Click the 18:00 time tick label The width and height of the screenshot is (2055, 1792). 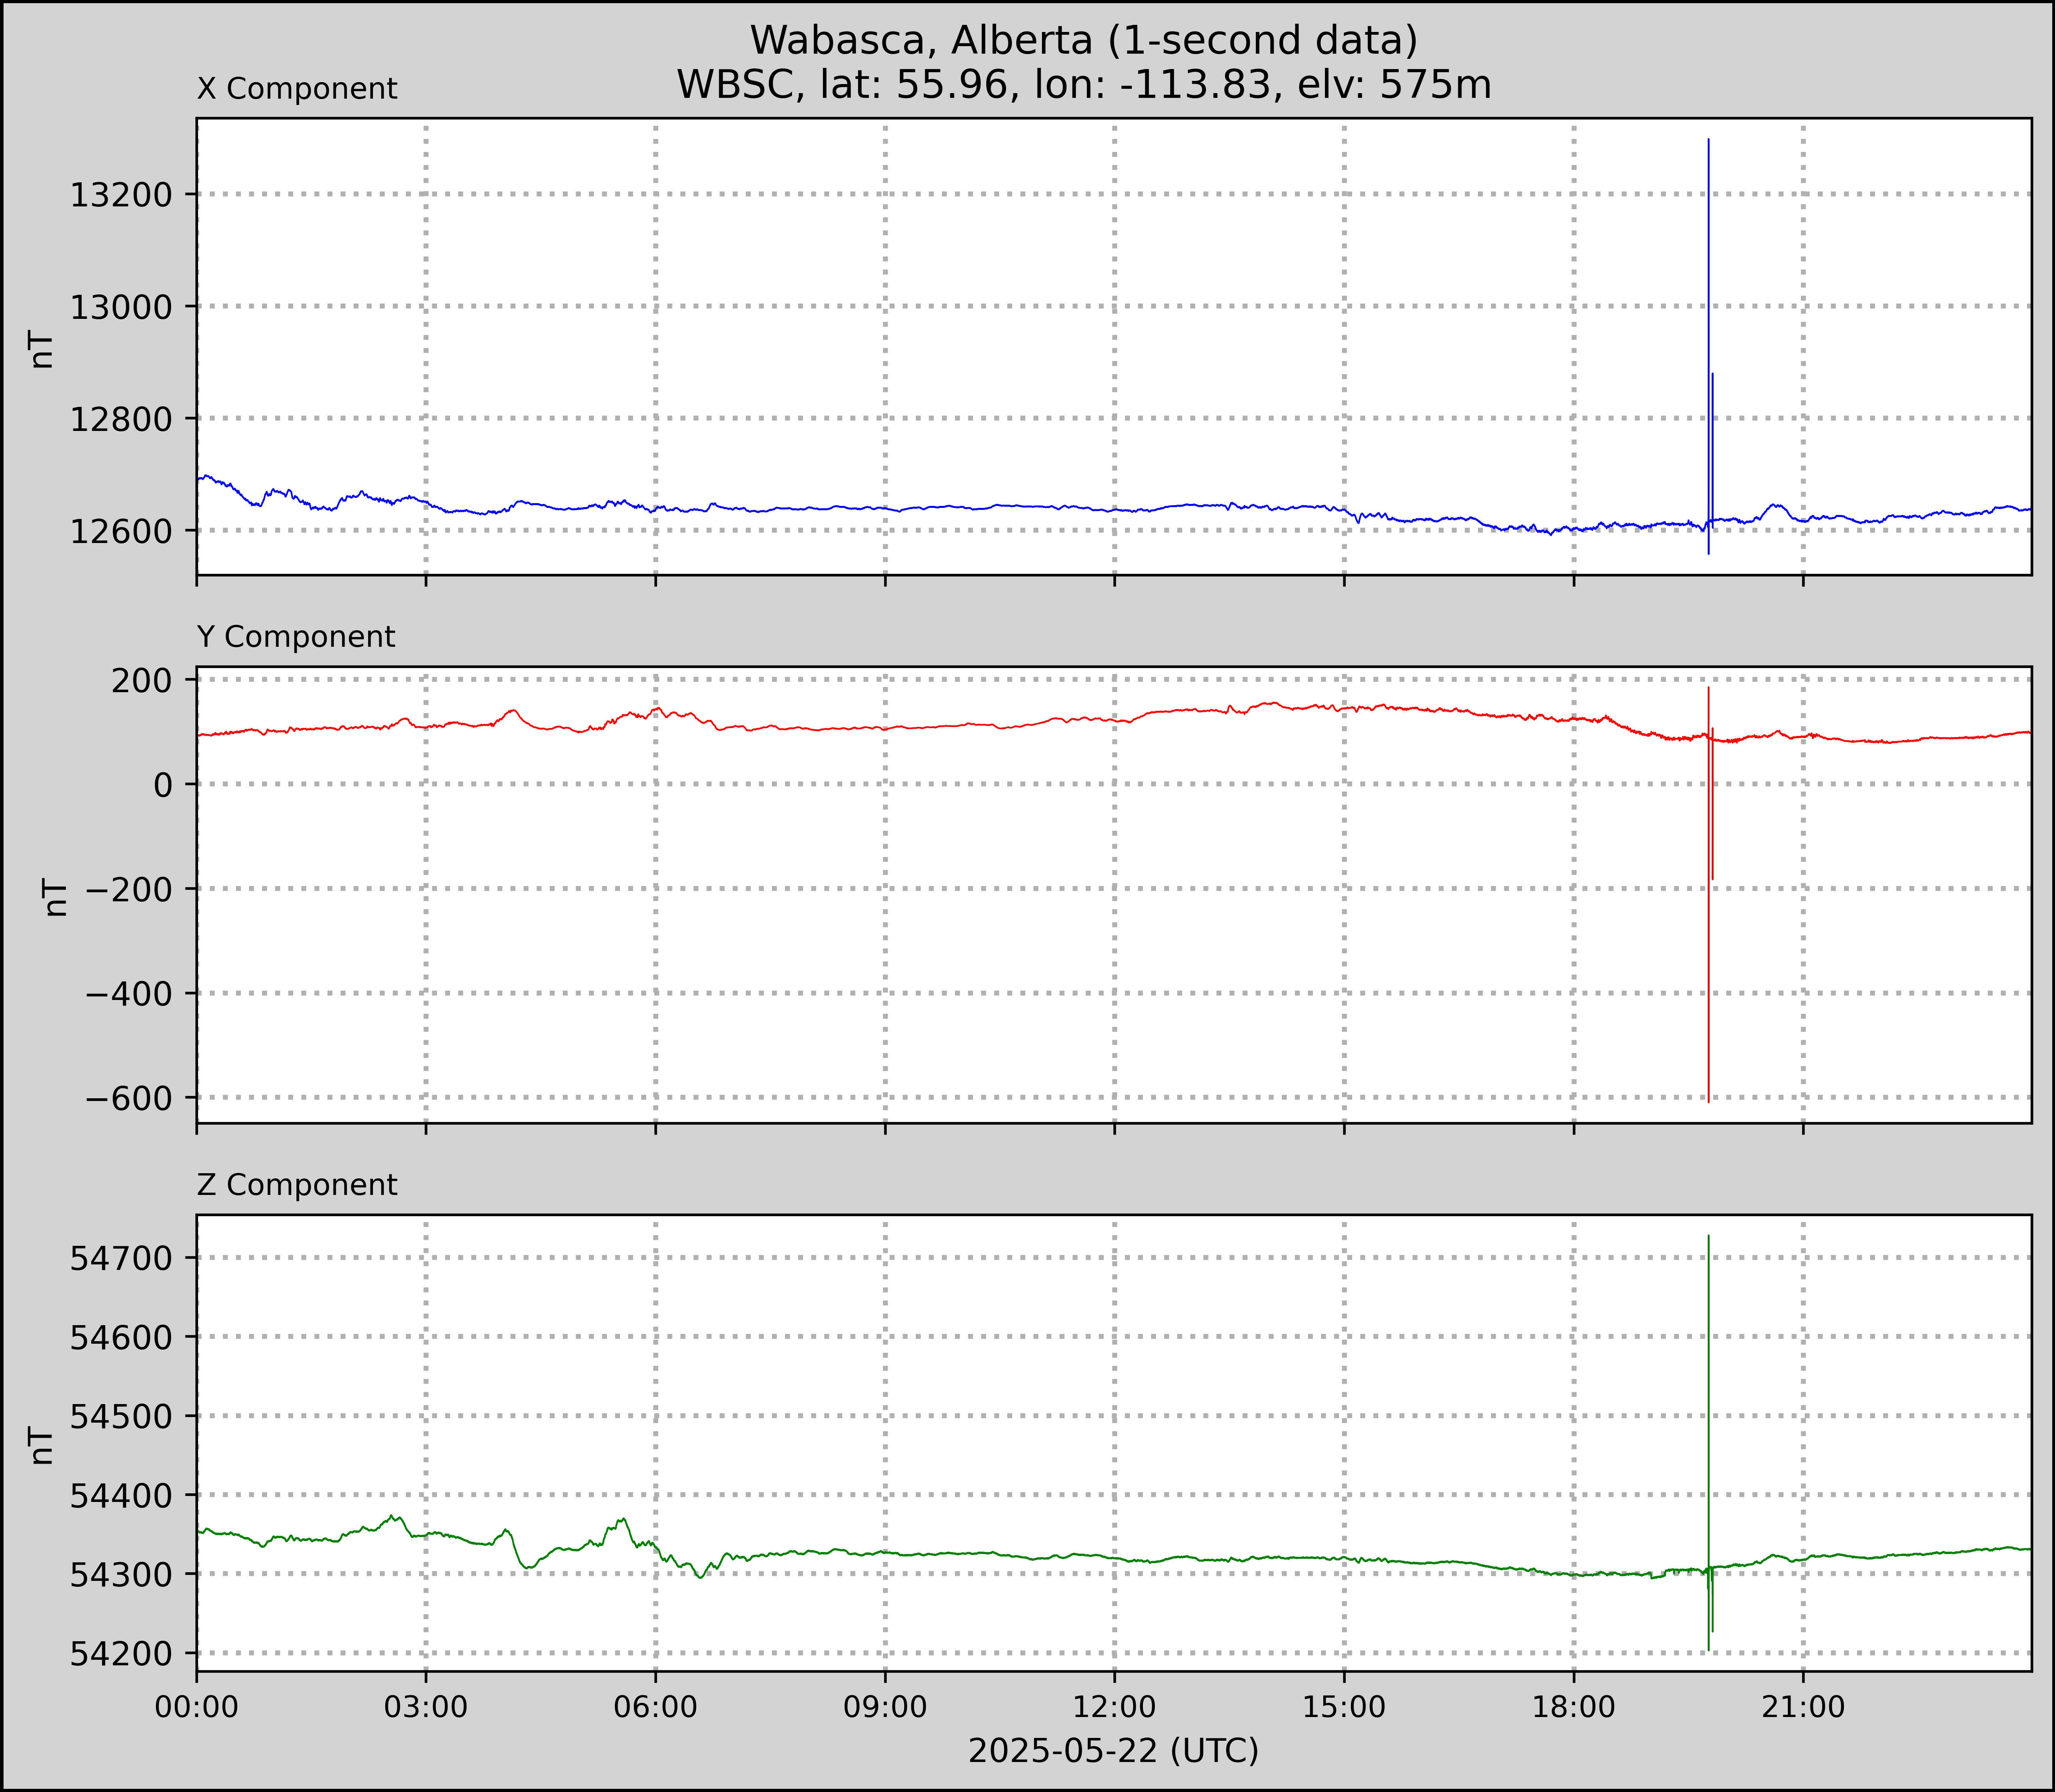pos(1574,1707)
